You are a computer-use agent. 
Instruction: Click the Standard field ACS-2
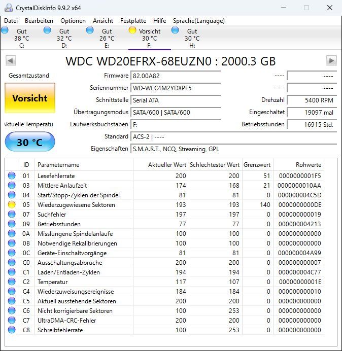(233, 136)
